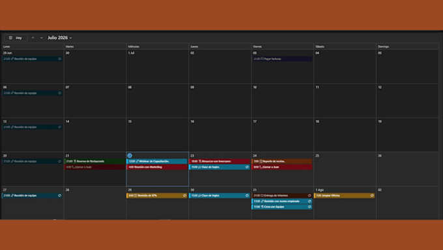Open the Almuerzo con Inversores event
This screenshot has height=250, width=443.
pos(220,161)
